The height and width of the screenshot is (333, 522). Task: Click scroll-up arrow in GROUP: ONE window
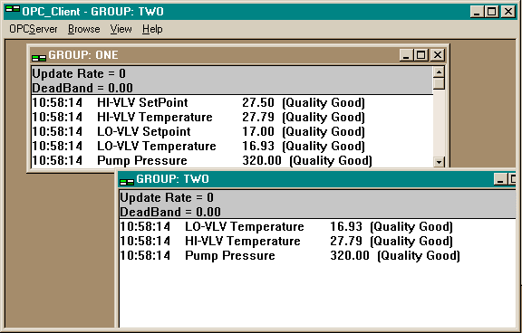pyautogui.click(x=439, y=71)
